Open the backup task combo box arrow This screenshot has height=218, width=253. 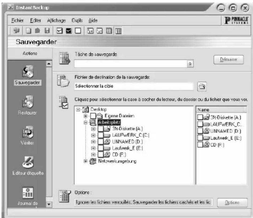click(x=190, y=64)
